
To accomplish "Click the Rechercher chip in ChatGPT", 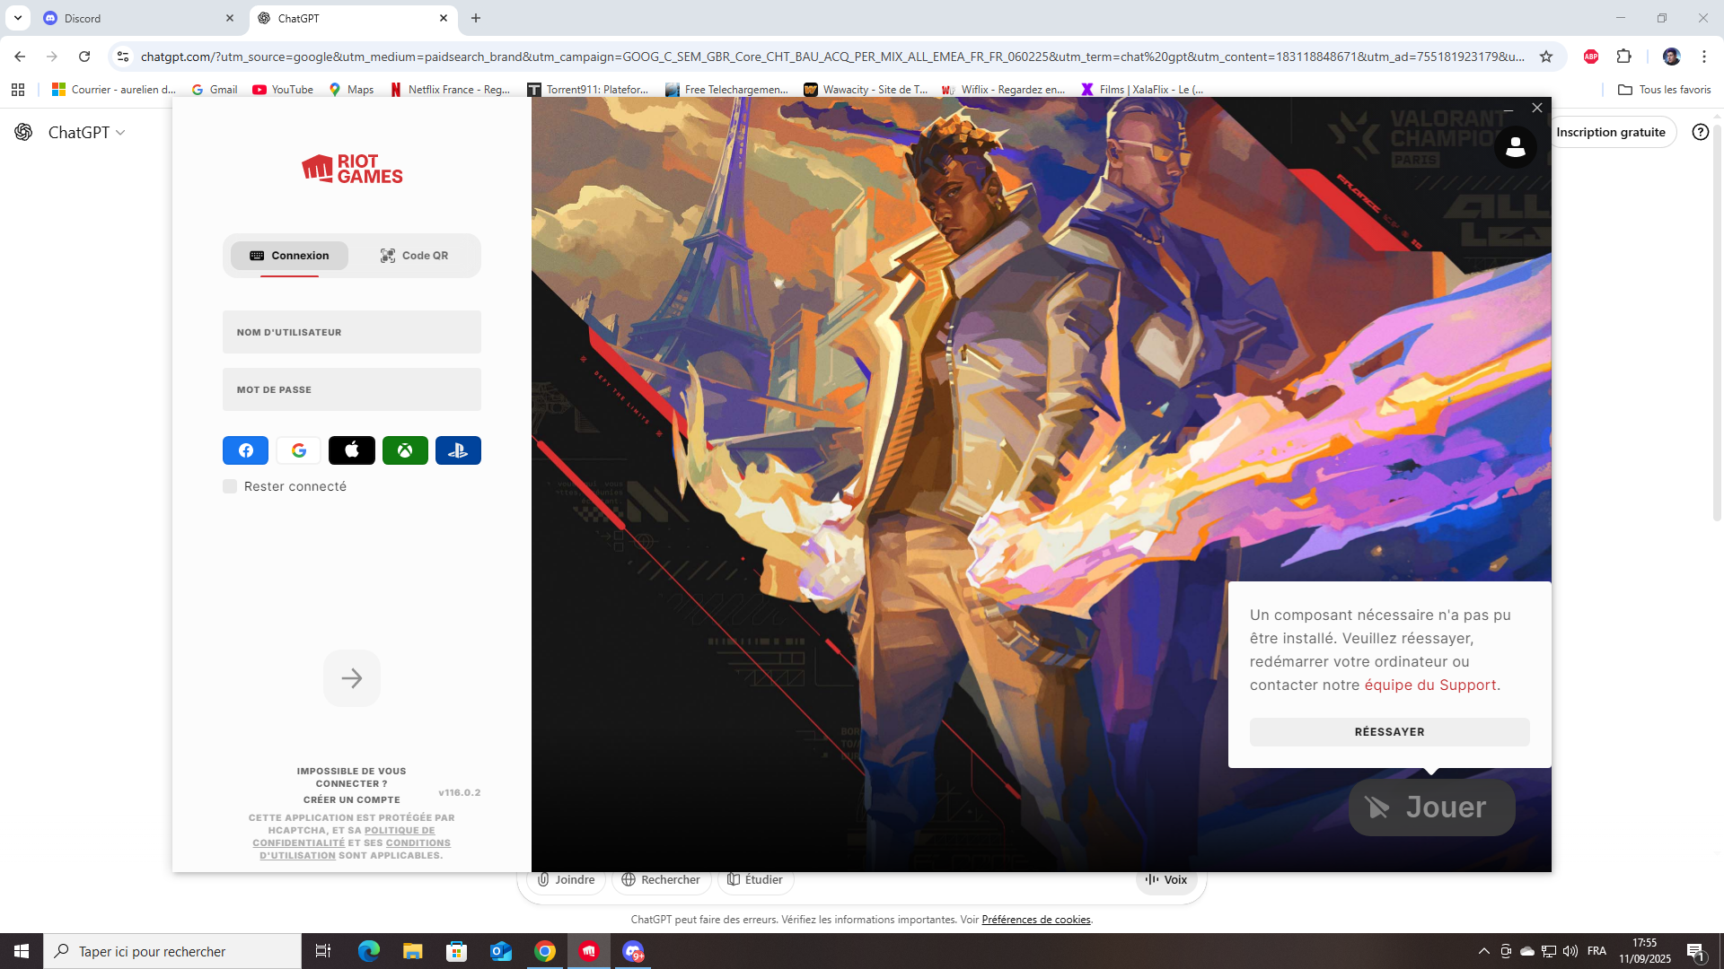I will [661, 880].
